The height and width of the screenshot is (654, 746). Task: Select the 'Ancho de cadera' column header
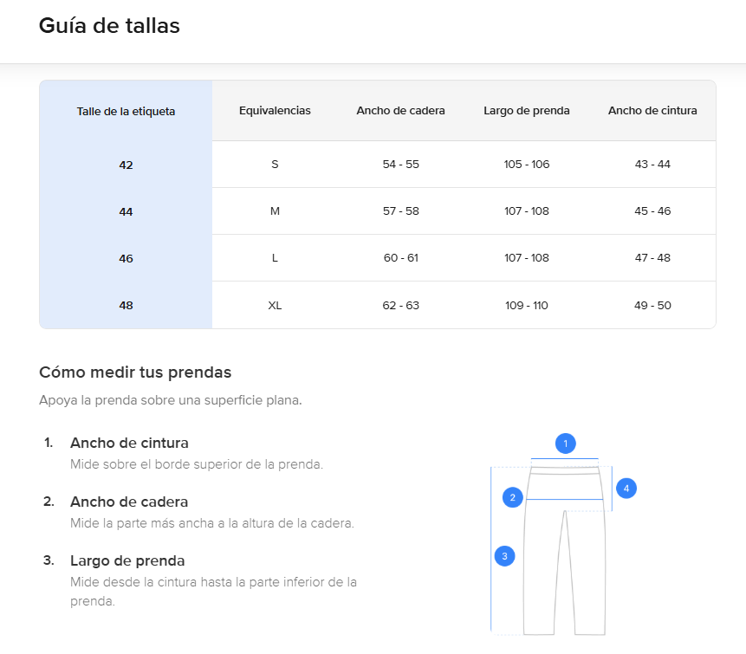tap(400, 110)
